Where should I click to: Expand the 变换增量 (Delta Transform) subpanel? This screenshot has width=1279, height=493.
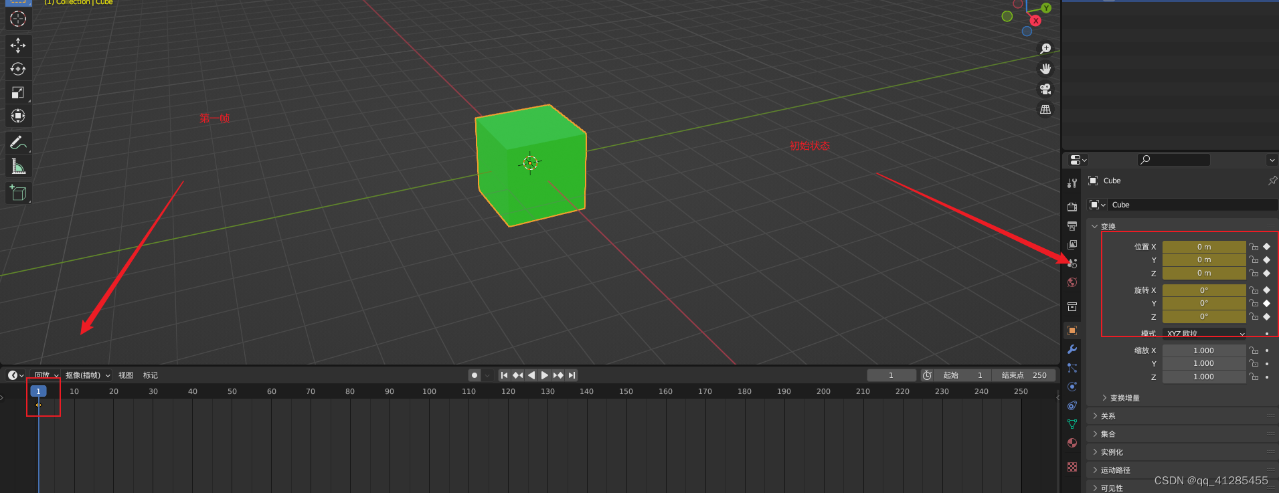1124,398
